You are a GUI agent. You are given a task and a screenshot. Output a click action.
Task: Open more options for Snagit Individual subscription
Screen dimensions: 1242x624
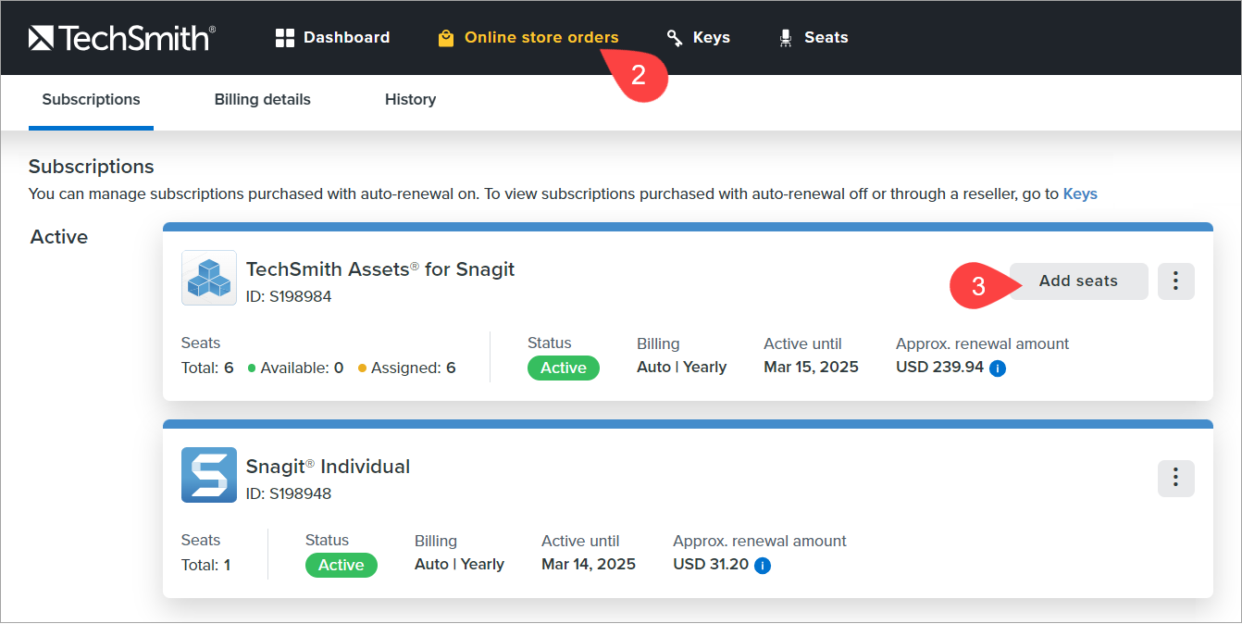(1176, 479)
